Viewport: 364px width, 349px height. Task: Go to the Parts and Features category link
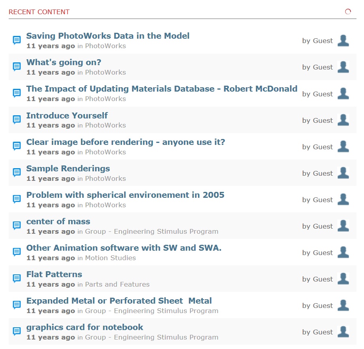(x=117, y=284)
